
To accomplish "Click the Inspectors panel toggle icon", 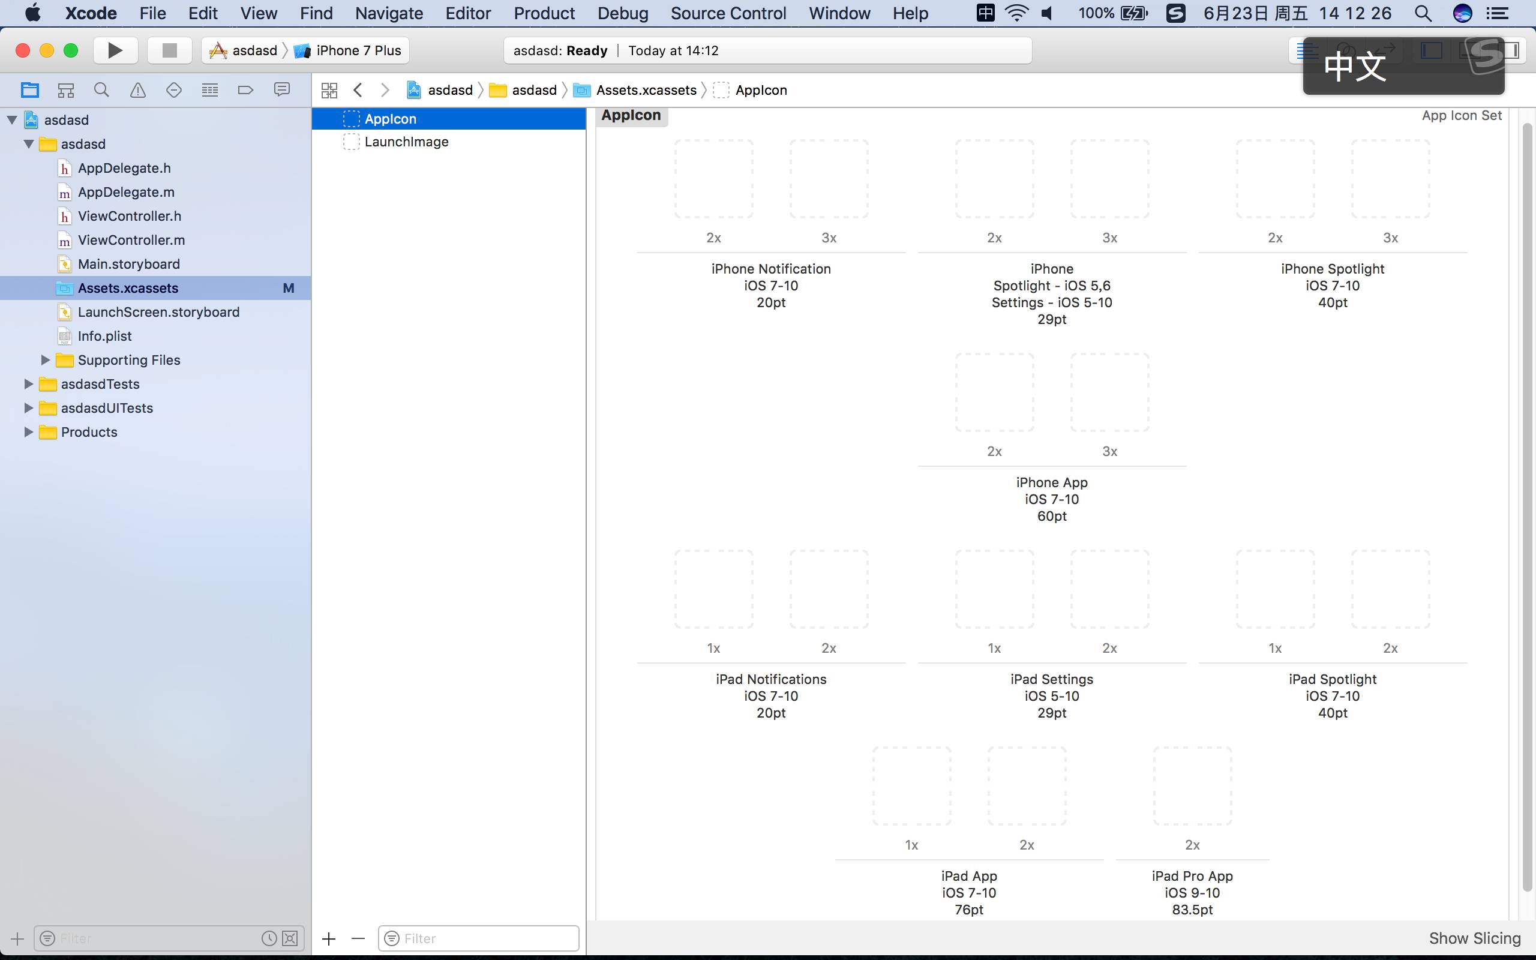I will pos(1511,50).
